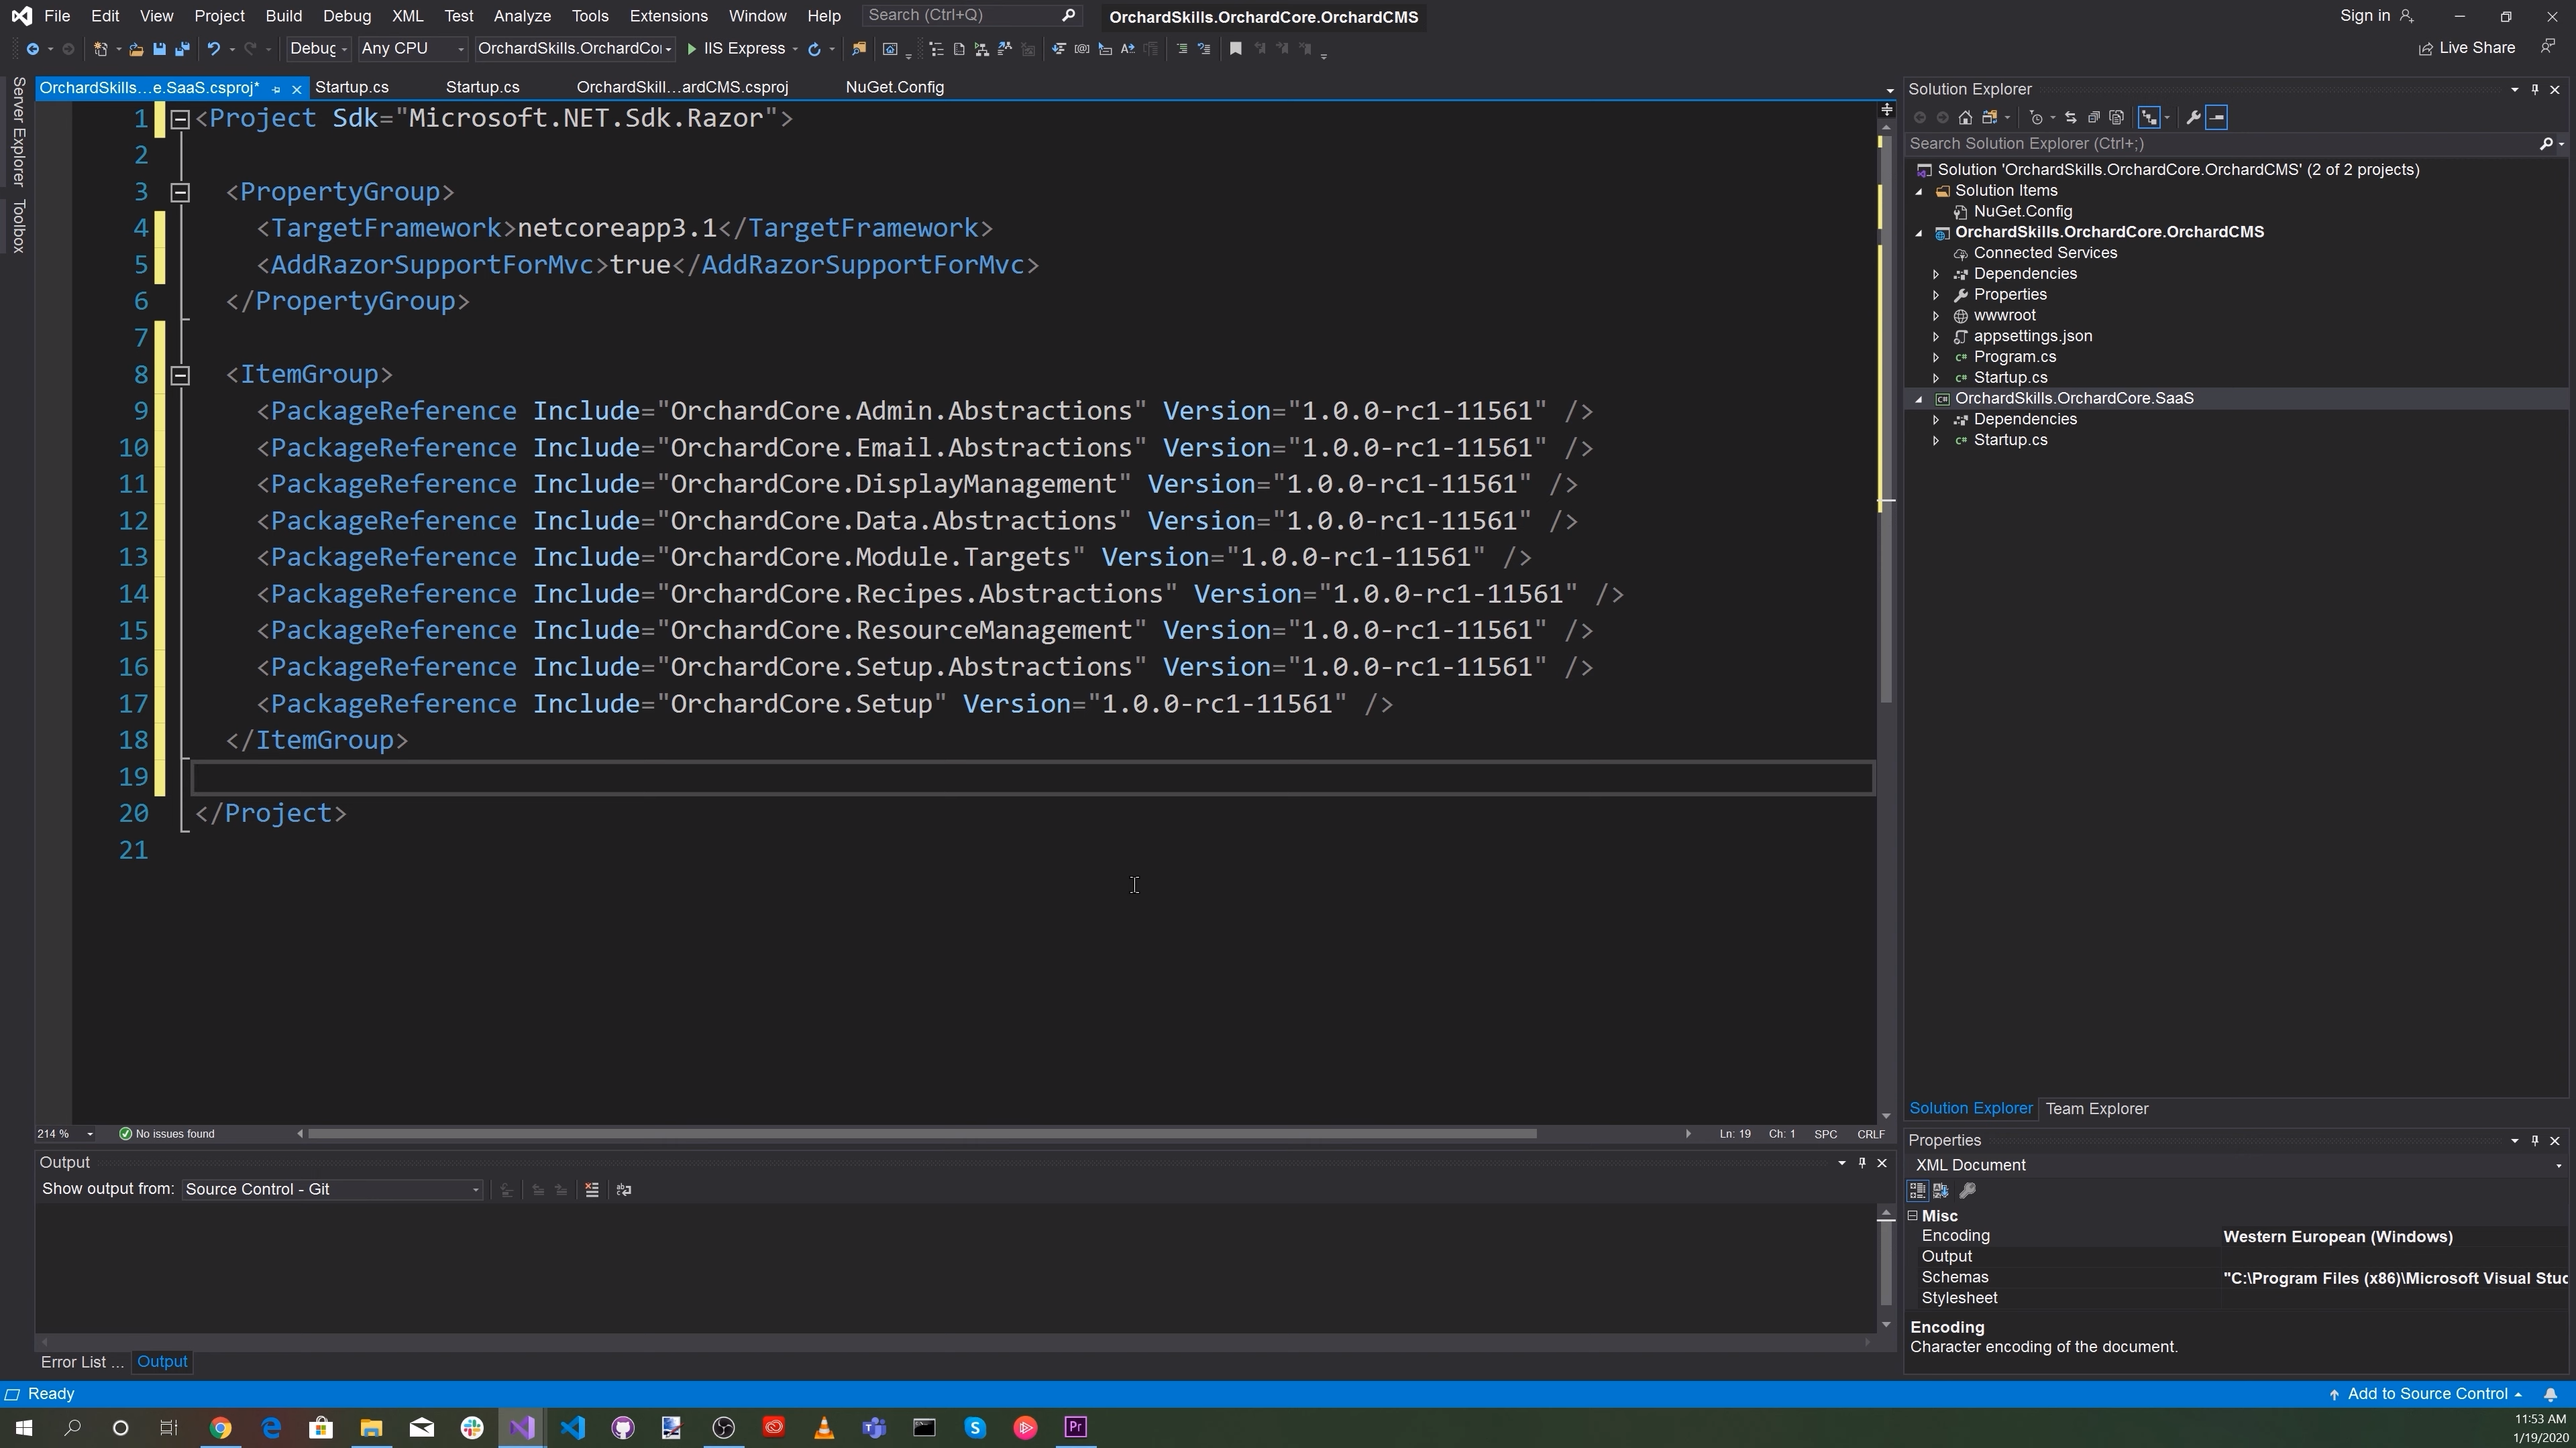
Task: Toggle Preview Selected Items button
Action: [2217, 118]
